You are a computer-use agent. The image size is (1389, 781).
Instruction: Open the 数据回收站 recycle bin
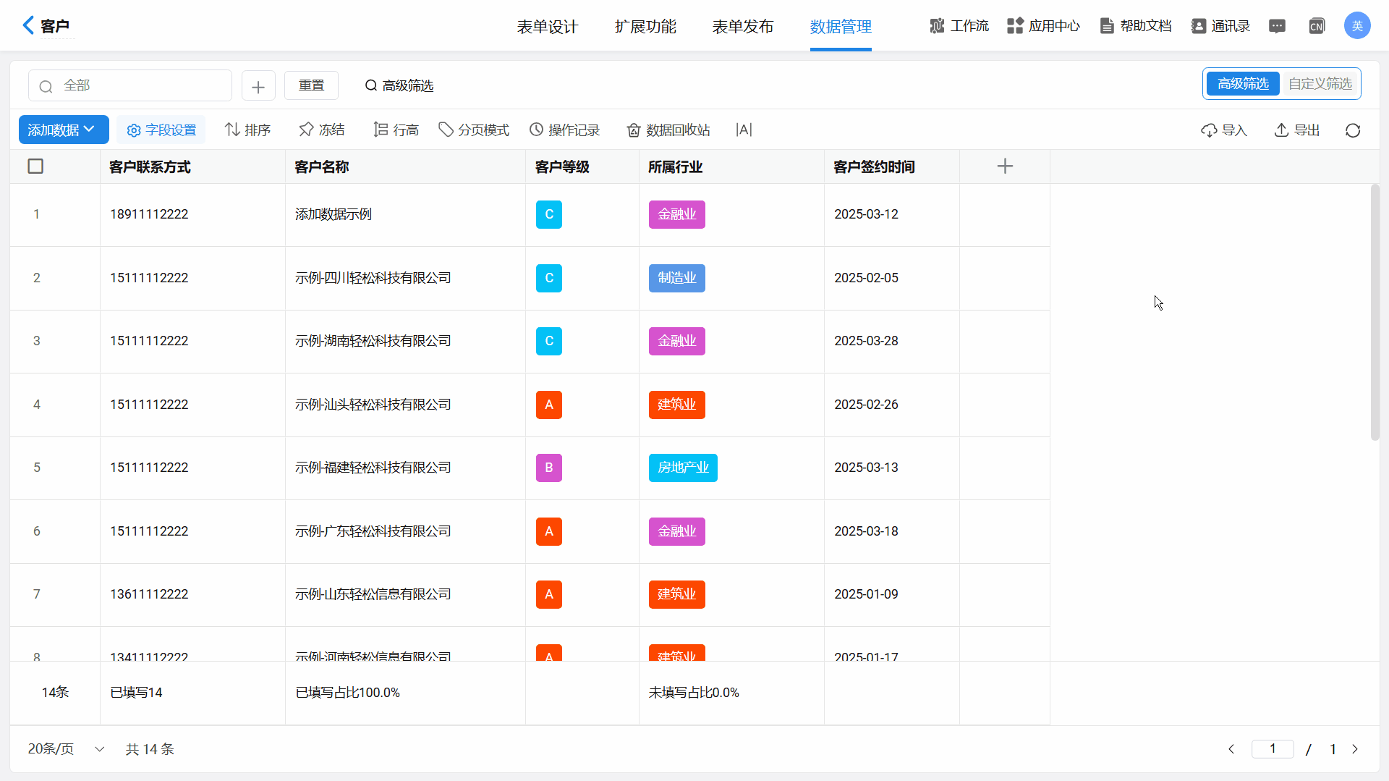[x=668, y=130]
